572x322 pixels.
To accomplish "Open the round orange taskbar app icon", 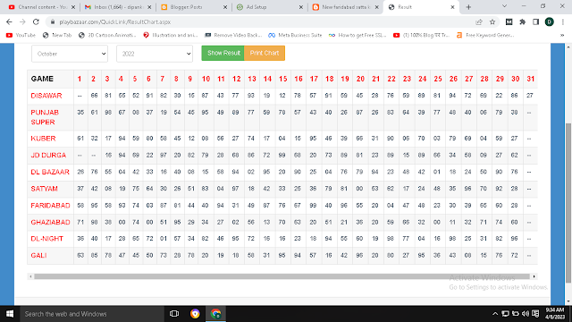I will click(x=195, y=314).
